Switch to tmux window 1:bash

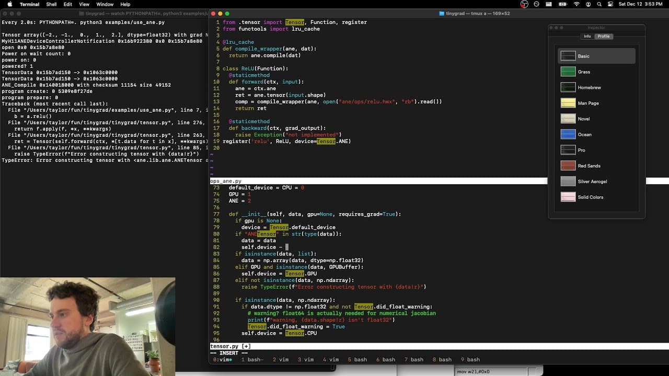point(252,360)
